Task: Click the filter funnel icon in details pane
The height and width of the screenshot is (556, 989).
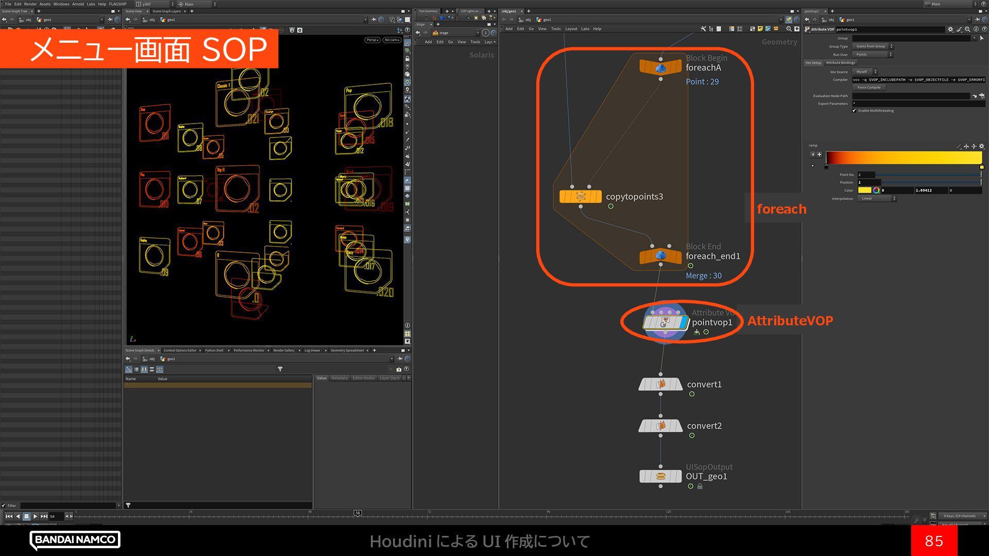Action: point(280,369)
